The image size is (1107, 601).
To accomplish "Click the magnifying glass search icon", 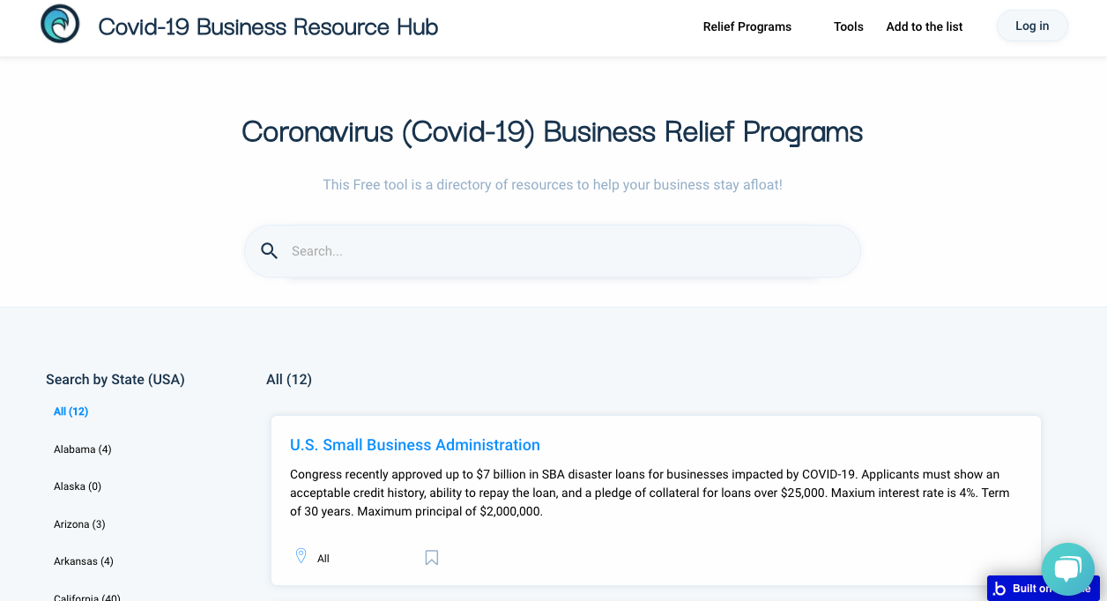I will 270,251.
